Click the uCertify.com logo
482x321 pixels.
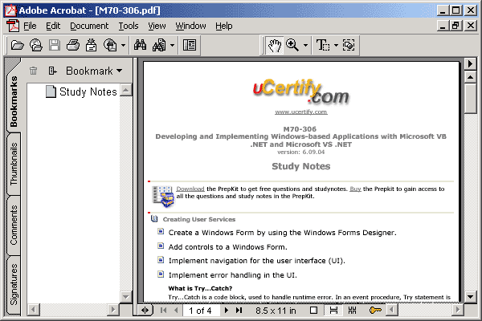click(x=301, y=92)
